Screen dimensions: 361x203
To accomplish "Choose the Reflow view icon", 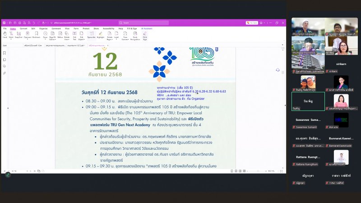I will point(60,35).
